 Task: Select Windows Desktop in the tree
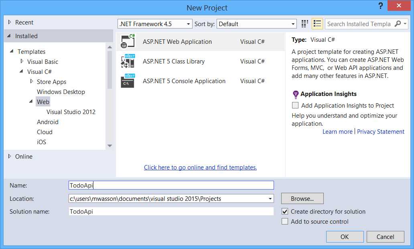[x=61, y=92]
